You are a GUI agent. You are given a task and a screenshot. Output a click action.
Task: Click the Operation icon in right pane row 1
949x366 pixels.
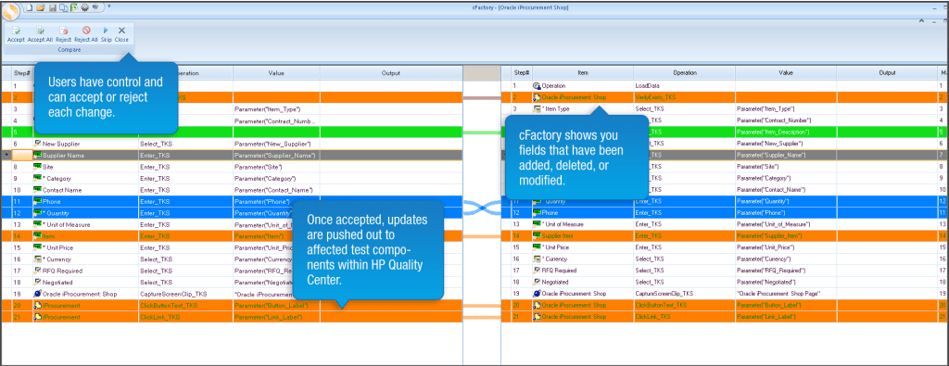click(537, 86)
